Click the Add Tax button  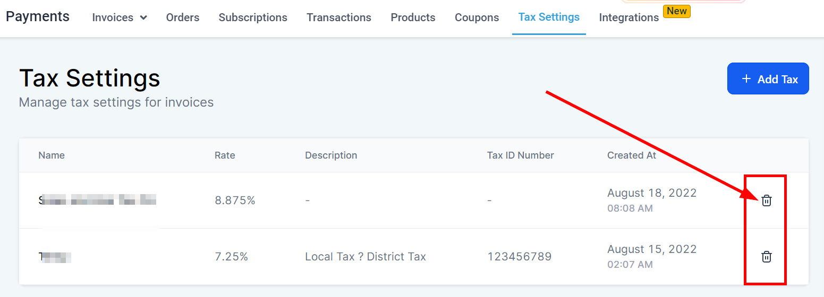[x=768, y=79]
